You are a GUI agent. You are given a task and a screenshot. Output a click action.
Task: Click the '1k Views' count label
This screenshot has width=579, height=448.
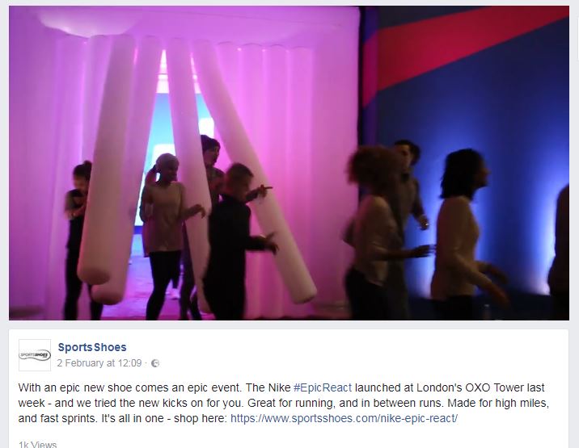point(38,444)
